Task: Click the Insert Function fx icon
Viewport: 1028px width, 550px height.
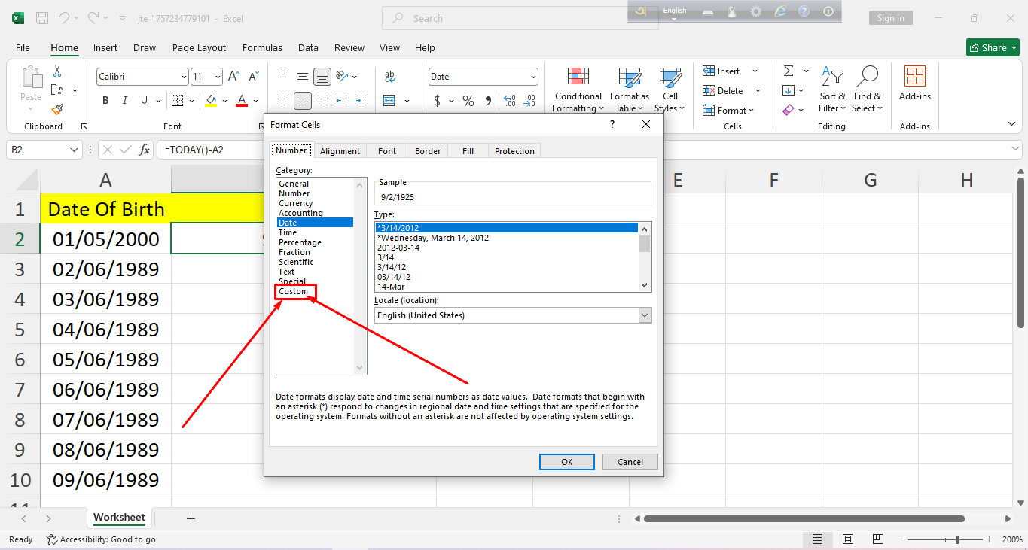Action: (144, 150)
